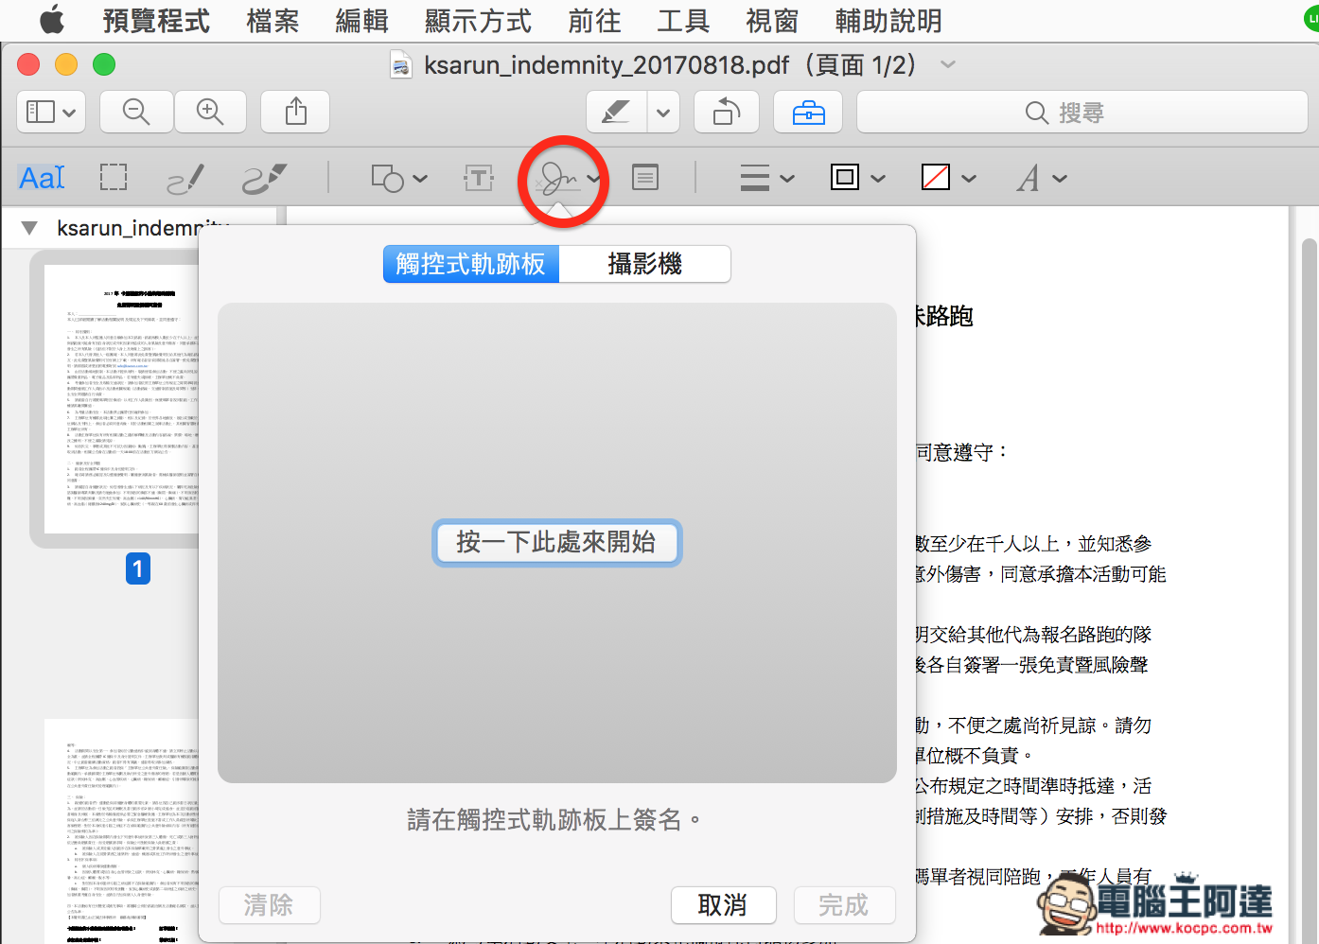The width and height of the screenshot is (1319, 944).
Task: Click the 按一下此處來開始 button
Action: 556,542
